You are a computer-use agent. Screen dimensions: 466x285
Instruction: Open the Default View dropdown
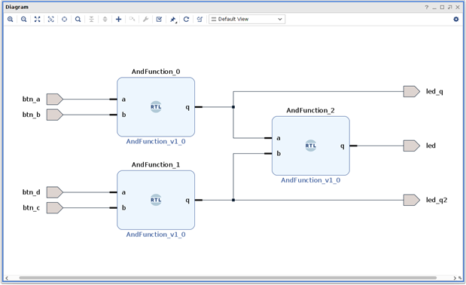click(x=247, y=20)
